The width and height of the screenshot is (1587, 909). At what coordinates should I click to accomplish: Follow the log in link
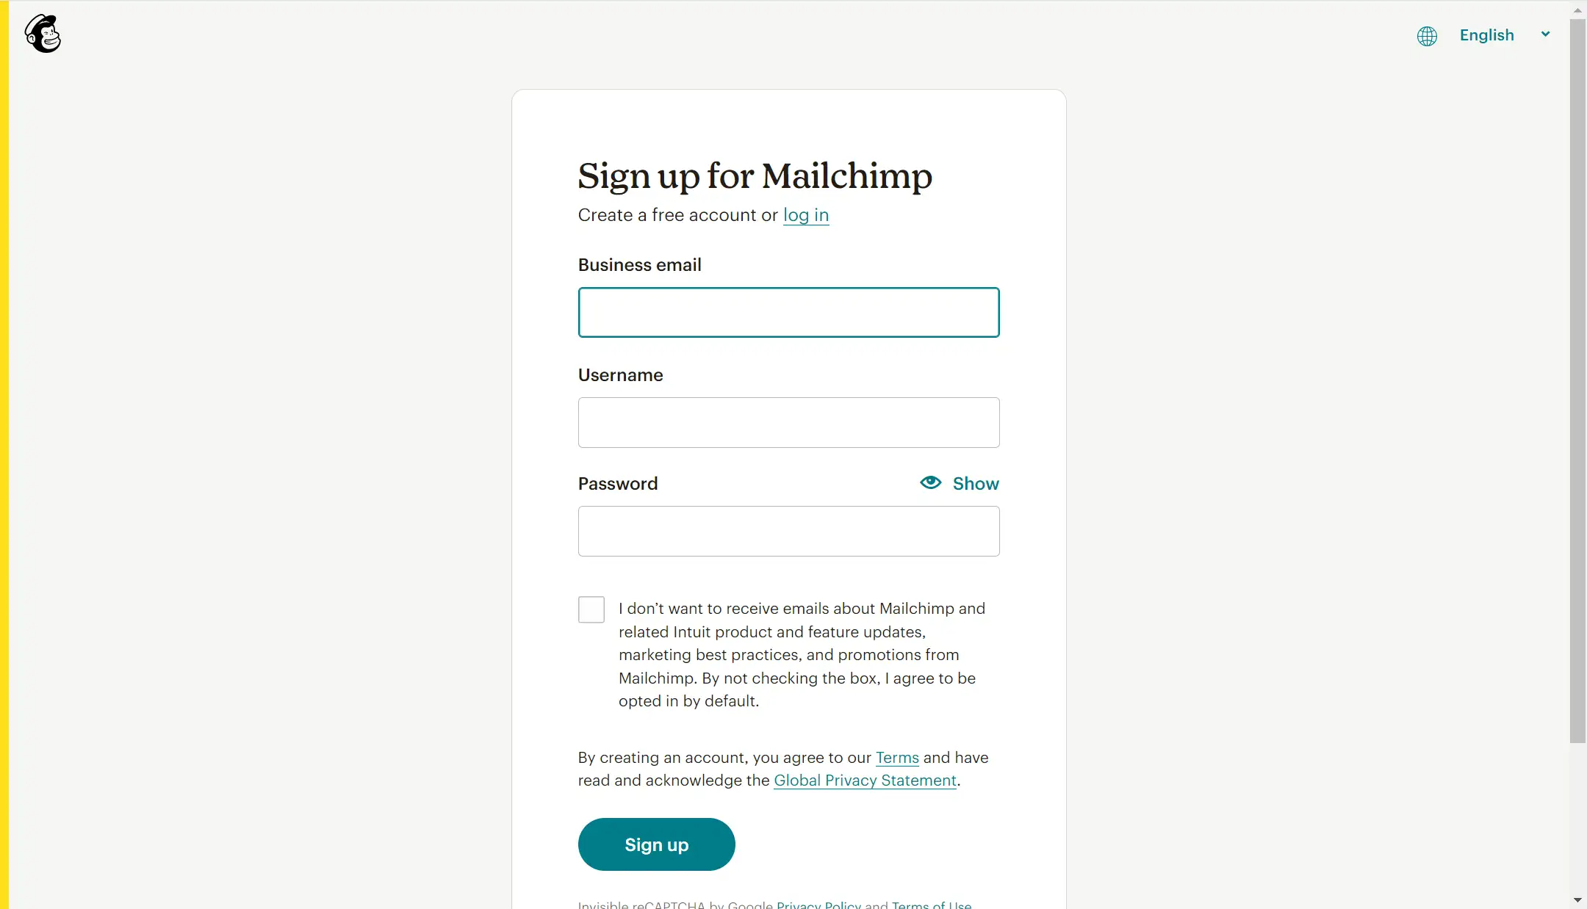[806, 215]
